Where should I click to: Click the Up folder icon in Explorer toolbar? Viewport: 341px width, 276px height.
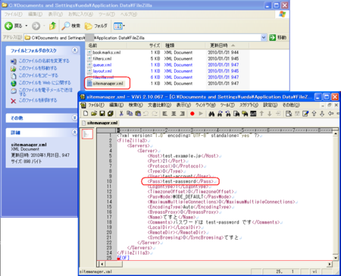52,26
